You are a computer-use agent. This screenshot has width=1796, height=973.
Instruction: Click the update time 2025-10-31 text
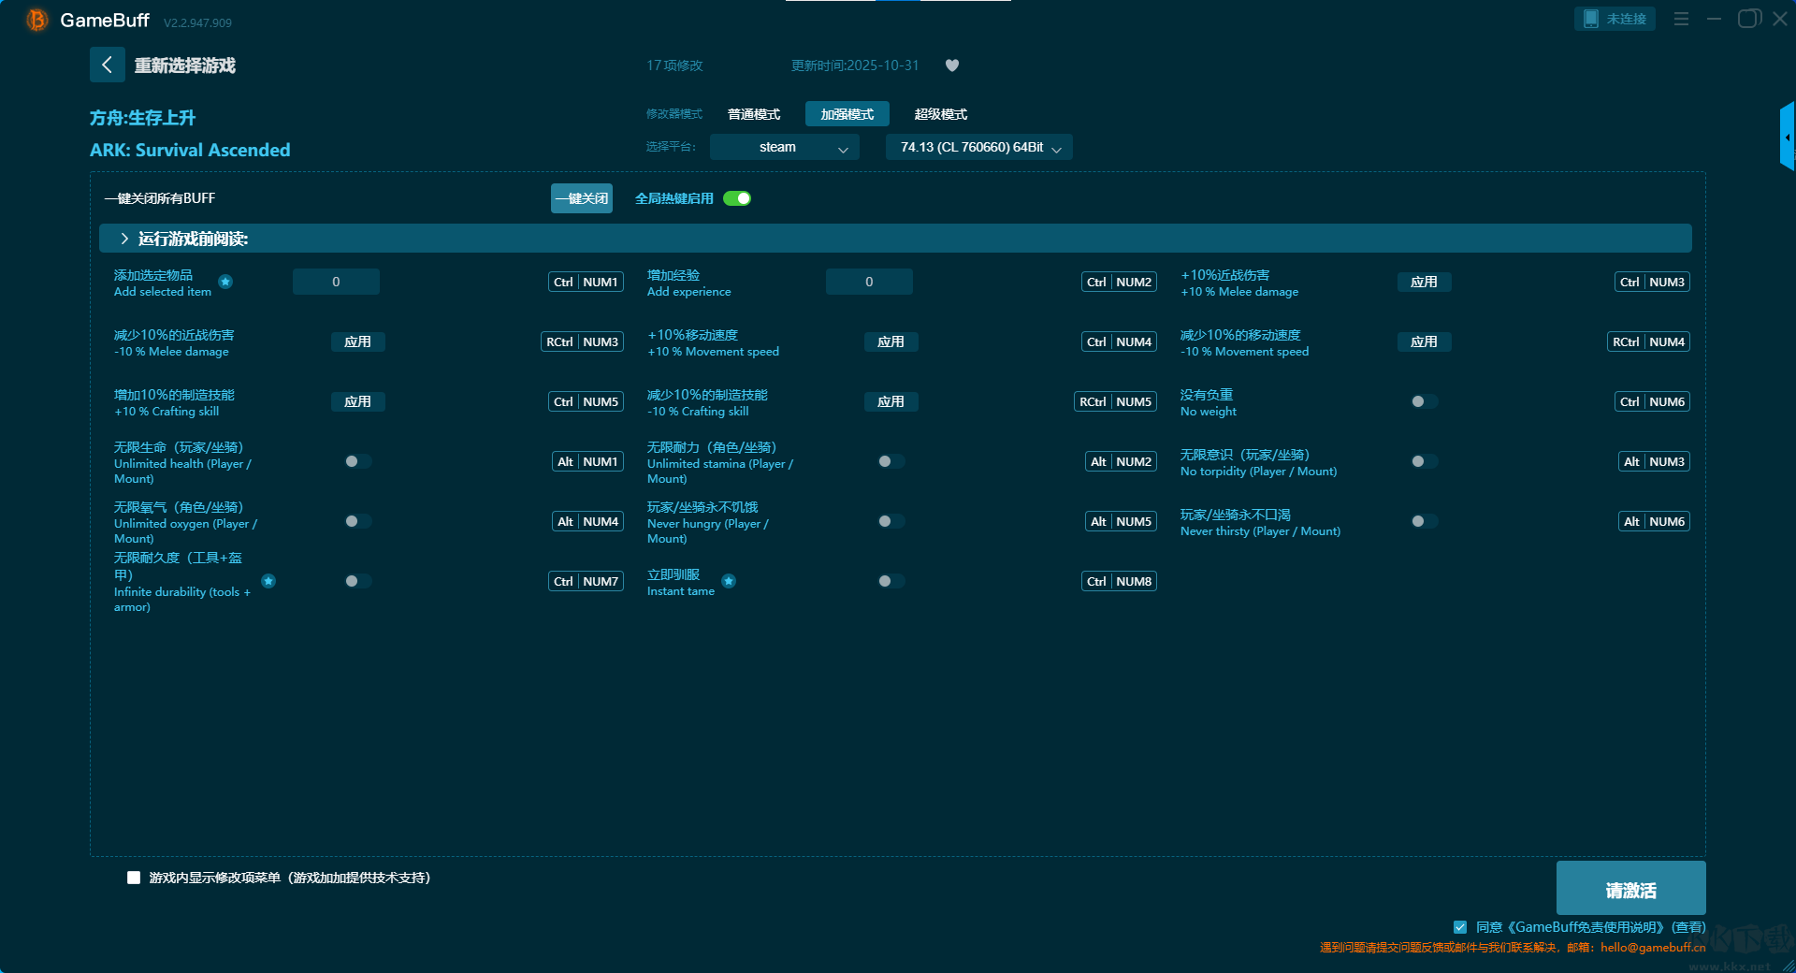point(855,65)
